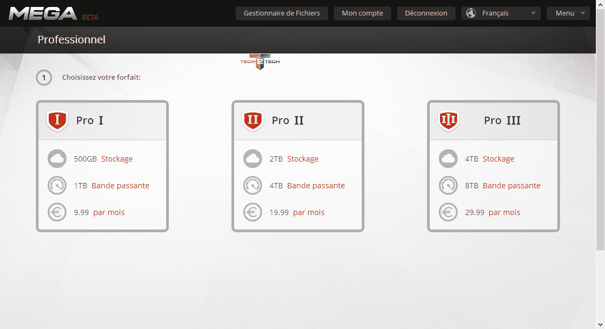Click the euro icon beside 9.99 par mois
The height and width of the screenshot is (329, 605).
(57, 212)
